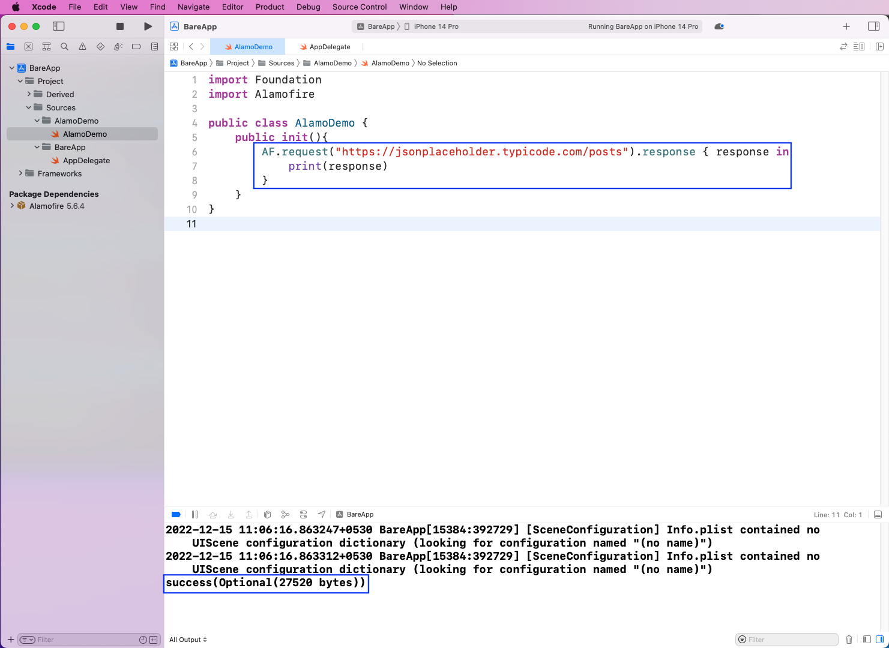Open the Find navigator magnifier icon
Image resolution: width=889 pixels, height=648 pixels.
pos(64,47)
